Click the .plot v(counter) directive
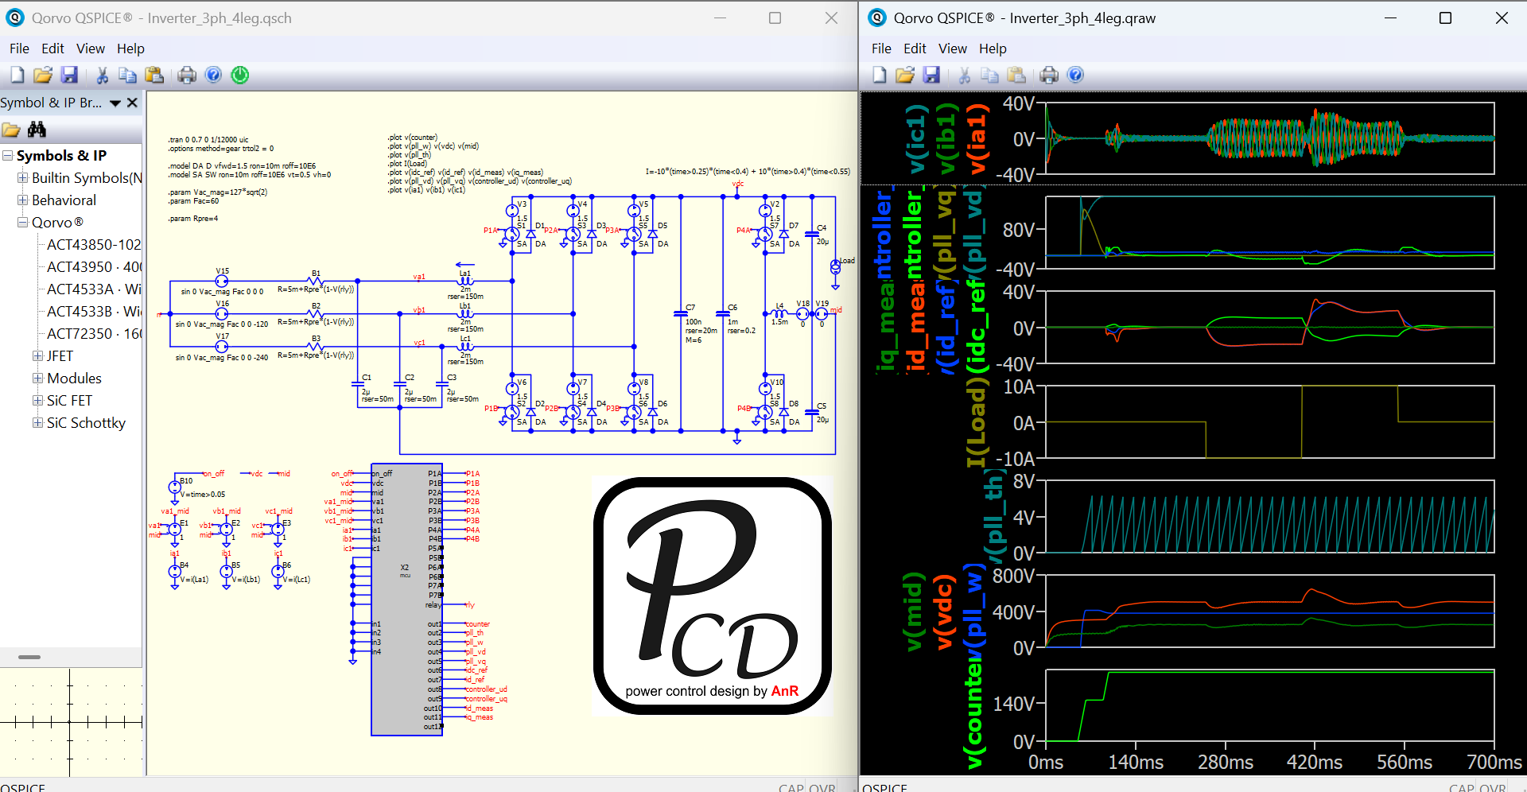Screen dimensions: 1527x792 pos(412,138)
